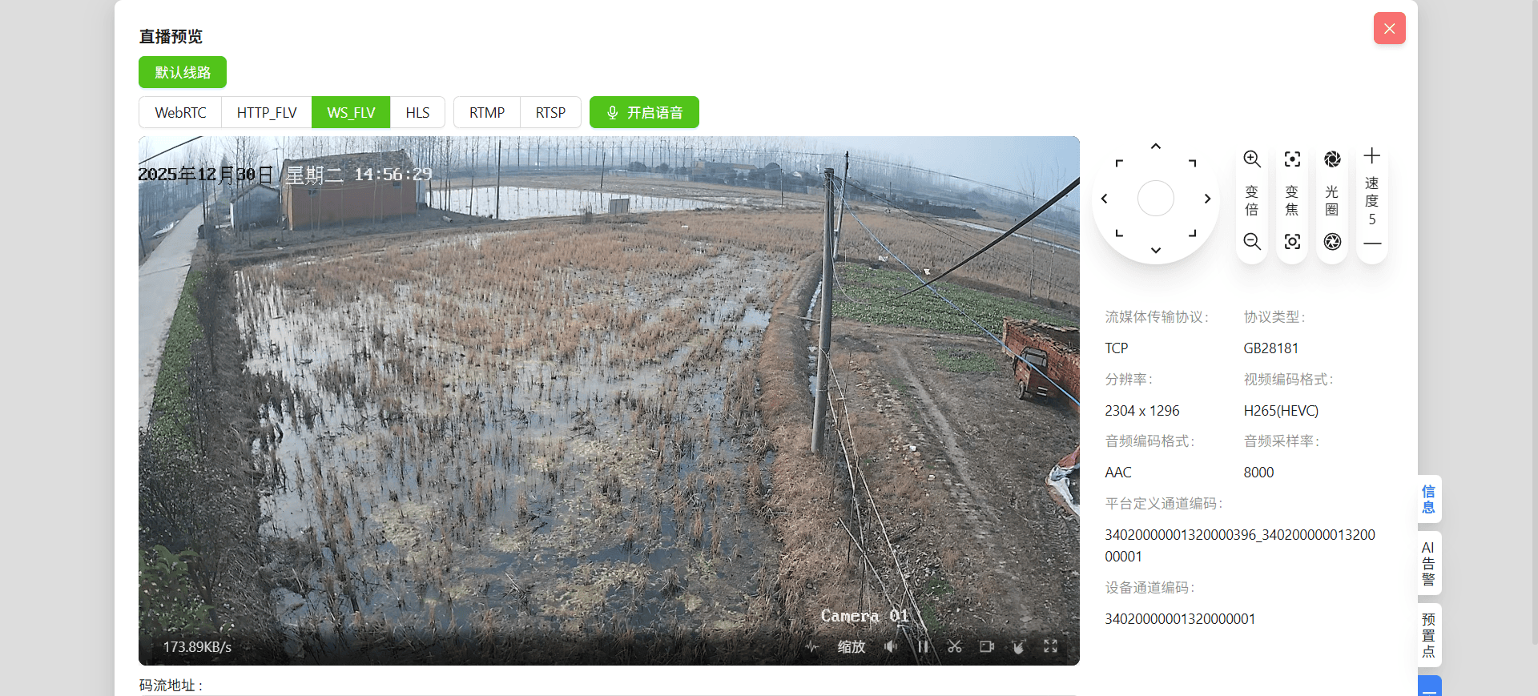Pan camera up with top arrow
Viewport: 1538px width, 696px height.
1155,146
